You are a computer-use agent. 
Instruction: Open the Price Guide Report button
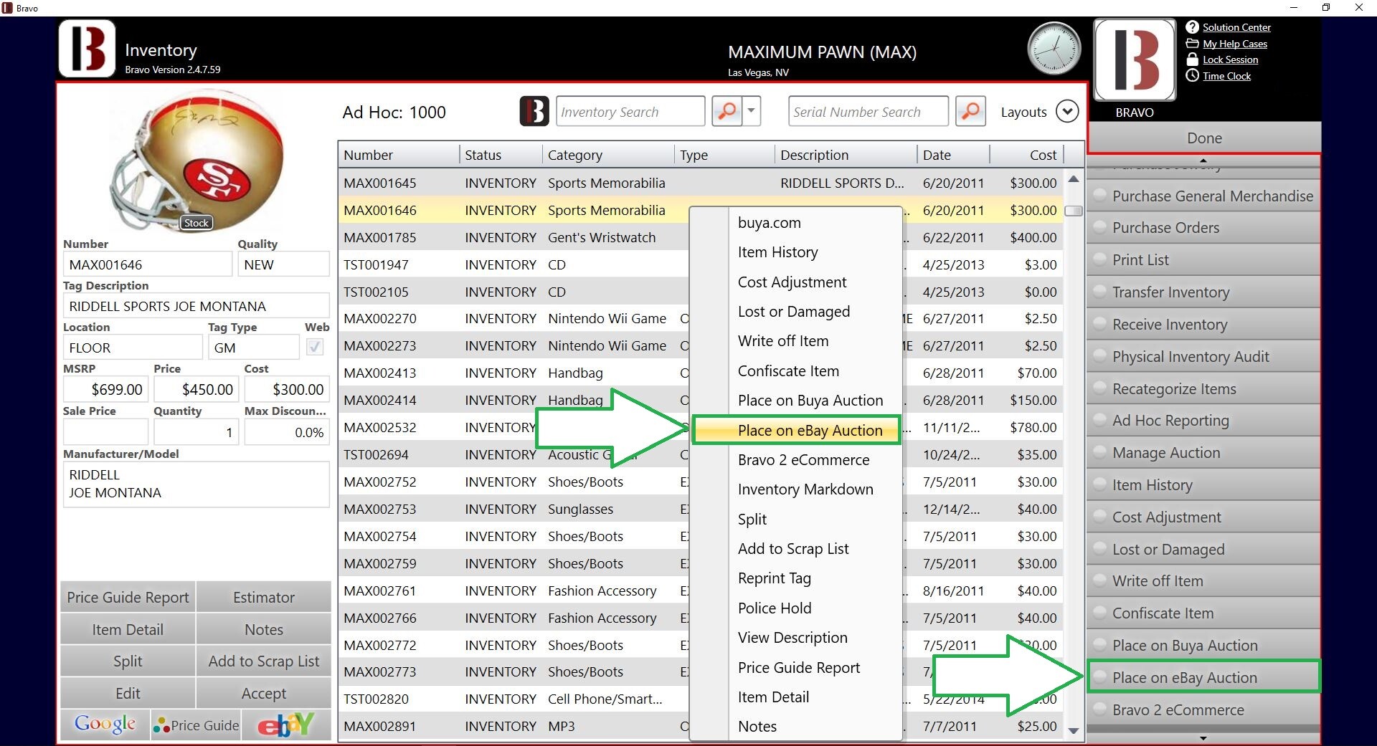[128, 597]
